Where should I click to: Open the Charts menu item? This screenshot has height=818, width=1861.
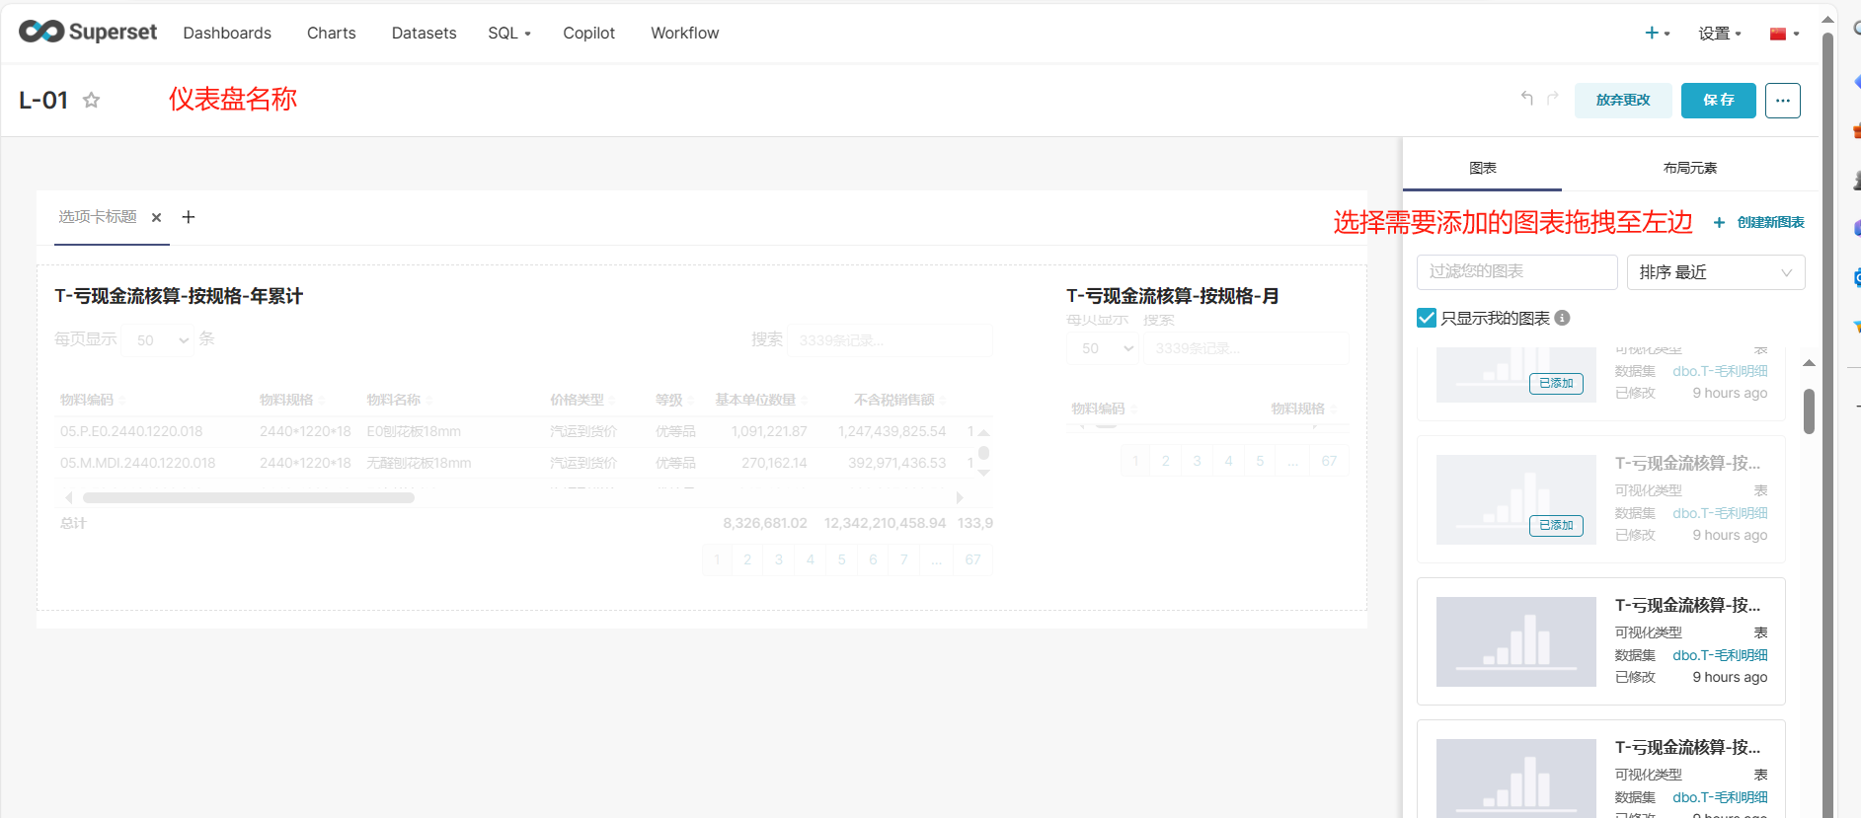pyautogui.click(x=331, y=33)
